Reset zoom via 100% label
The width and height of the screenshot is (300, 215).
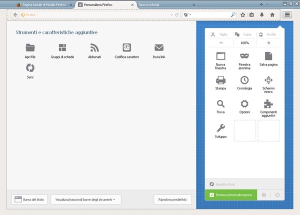coord(244,43)
